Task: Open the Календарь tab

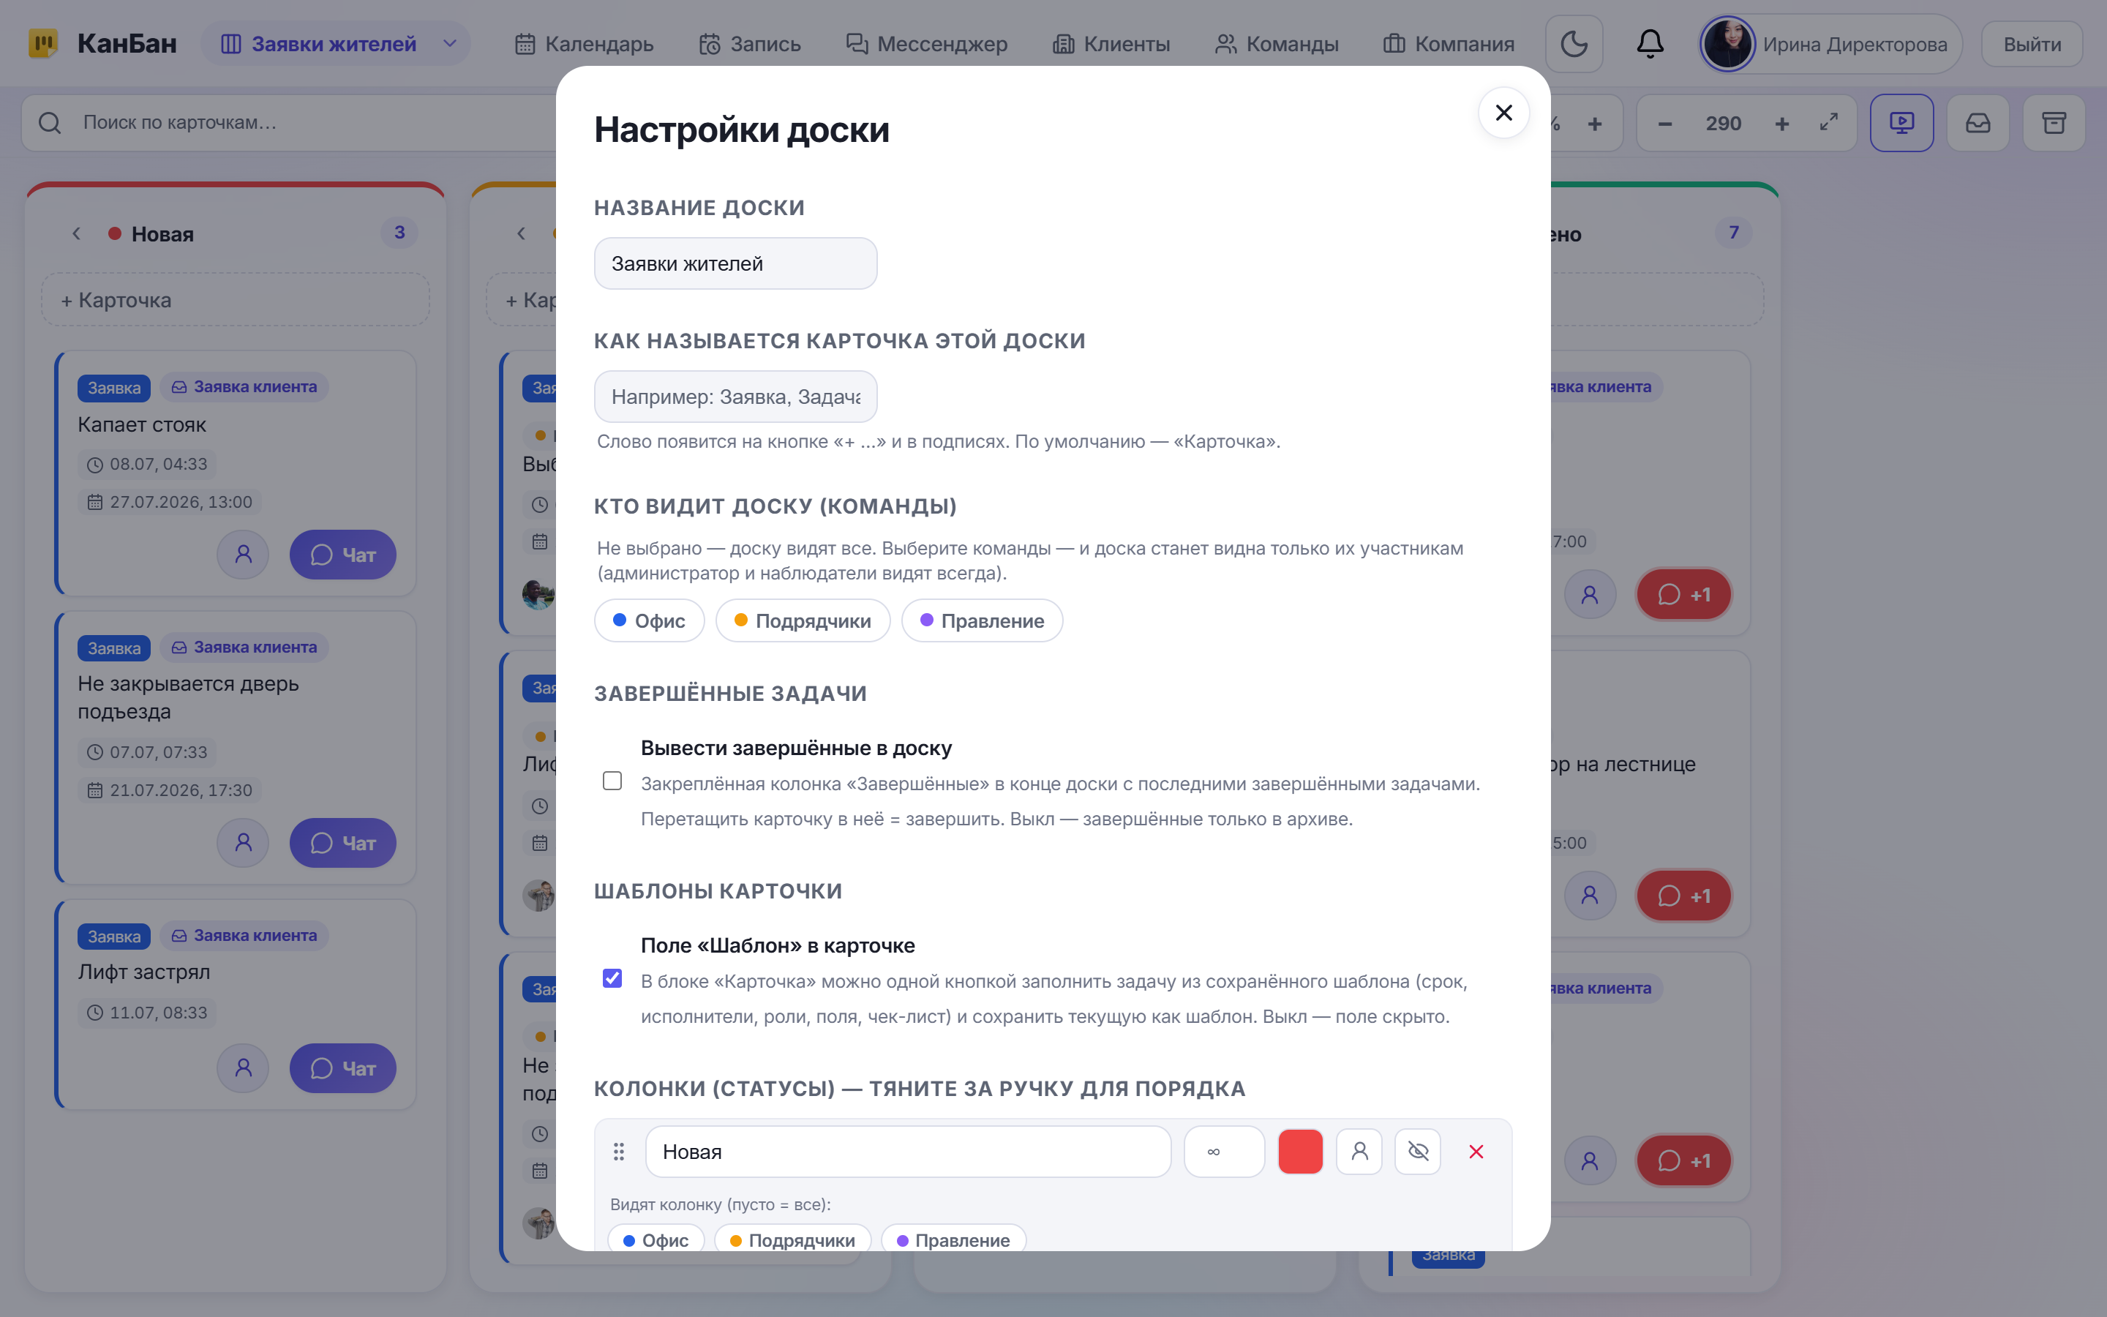Action: click(585, 44)
